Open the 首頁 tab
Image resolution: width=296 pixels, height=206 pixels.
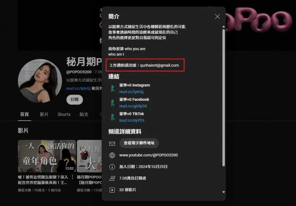[24, 114]
